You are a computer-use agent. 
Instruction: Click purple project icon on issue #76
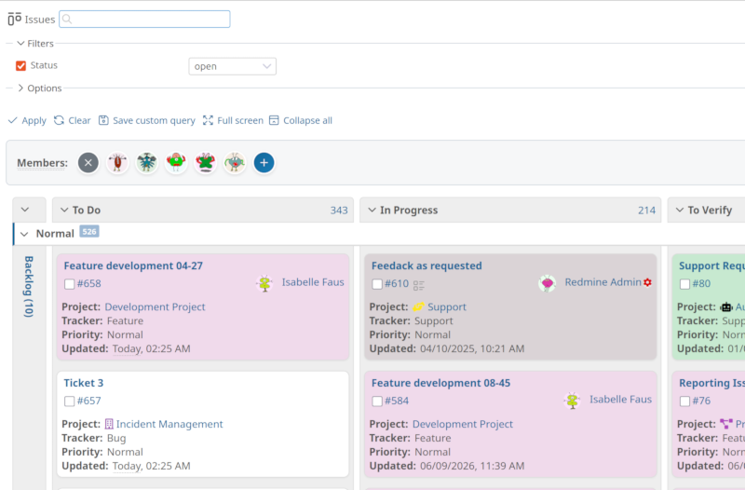pos(726,424)
